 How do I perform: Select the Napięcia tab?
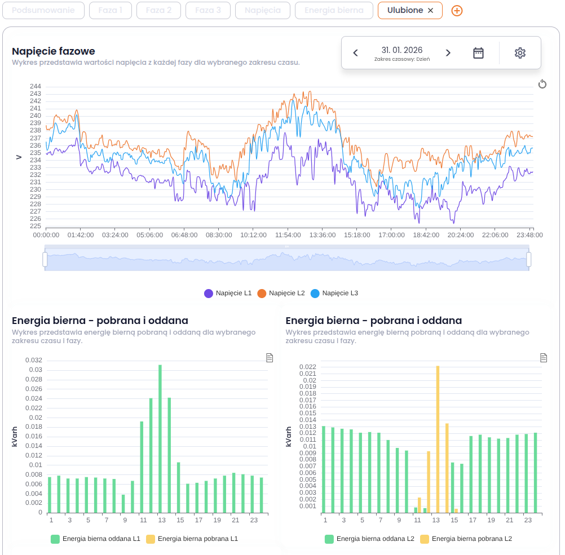[263, 11]
